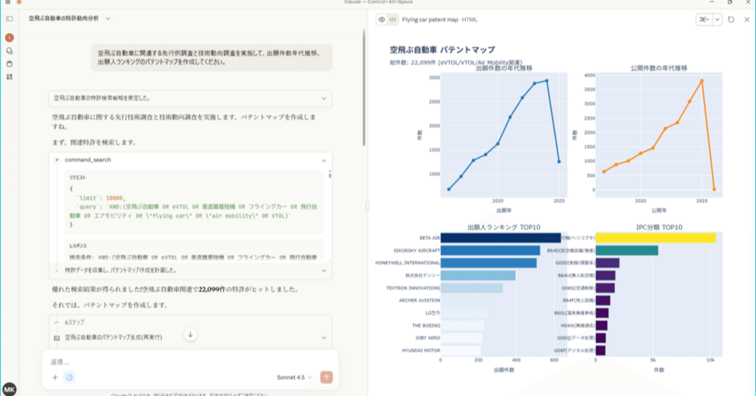Screen dimensions: 756x396
Task: Open the Projects icon in the sidebar
Action: click(9, 63)
